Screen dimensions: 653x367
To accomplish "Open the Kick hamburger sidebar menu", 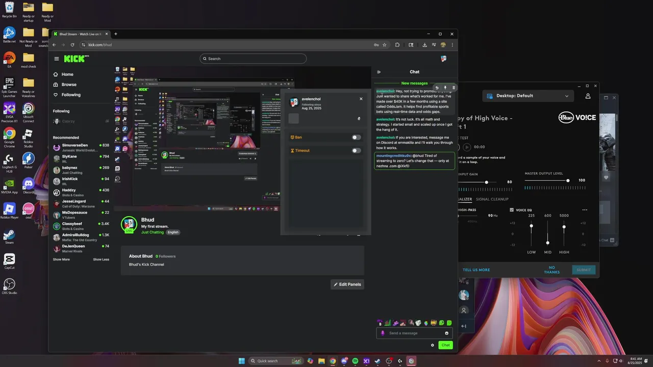I will (x=57, y=59).
